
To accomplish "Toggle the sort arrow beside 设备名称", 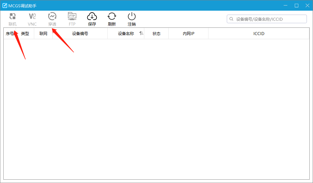I will click(141, 33).
